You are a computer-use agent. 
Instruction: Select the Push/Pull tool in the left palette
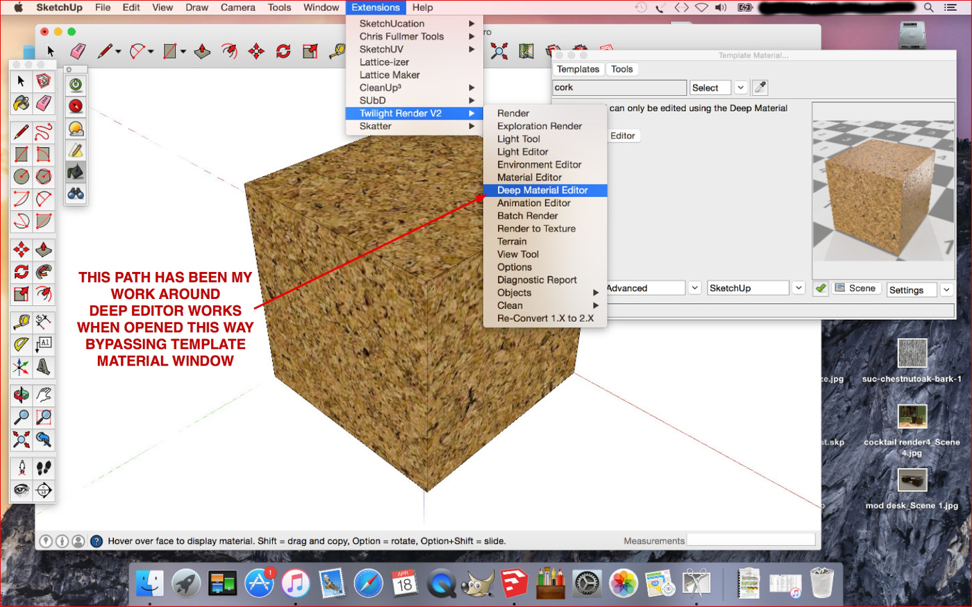pyautogui.click(x=44, y=249)
